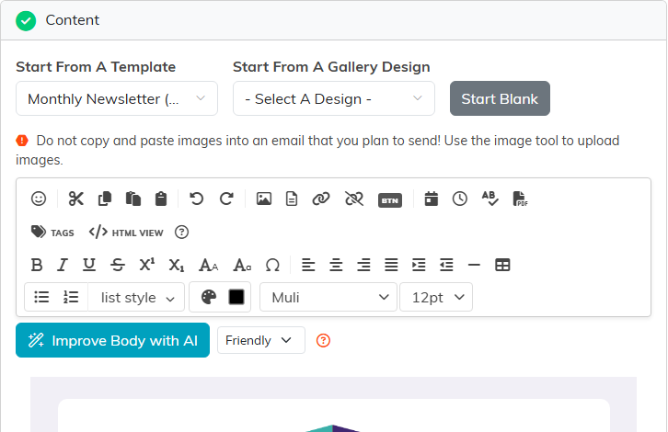The image size is (668, 432).
Task: Switch to HTML VIEW
Action: 126,233
